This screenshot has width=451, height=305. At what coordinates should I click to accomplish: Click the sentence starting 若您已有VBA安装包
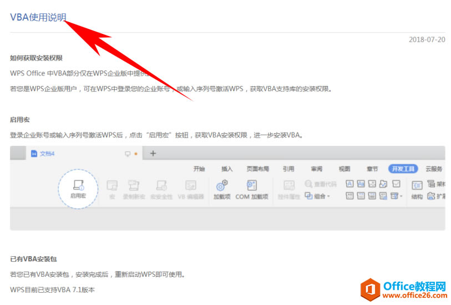pyautogui.click(x=98, y=274)
